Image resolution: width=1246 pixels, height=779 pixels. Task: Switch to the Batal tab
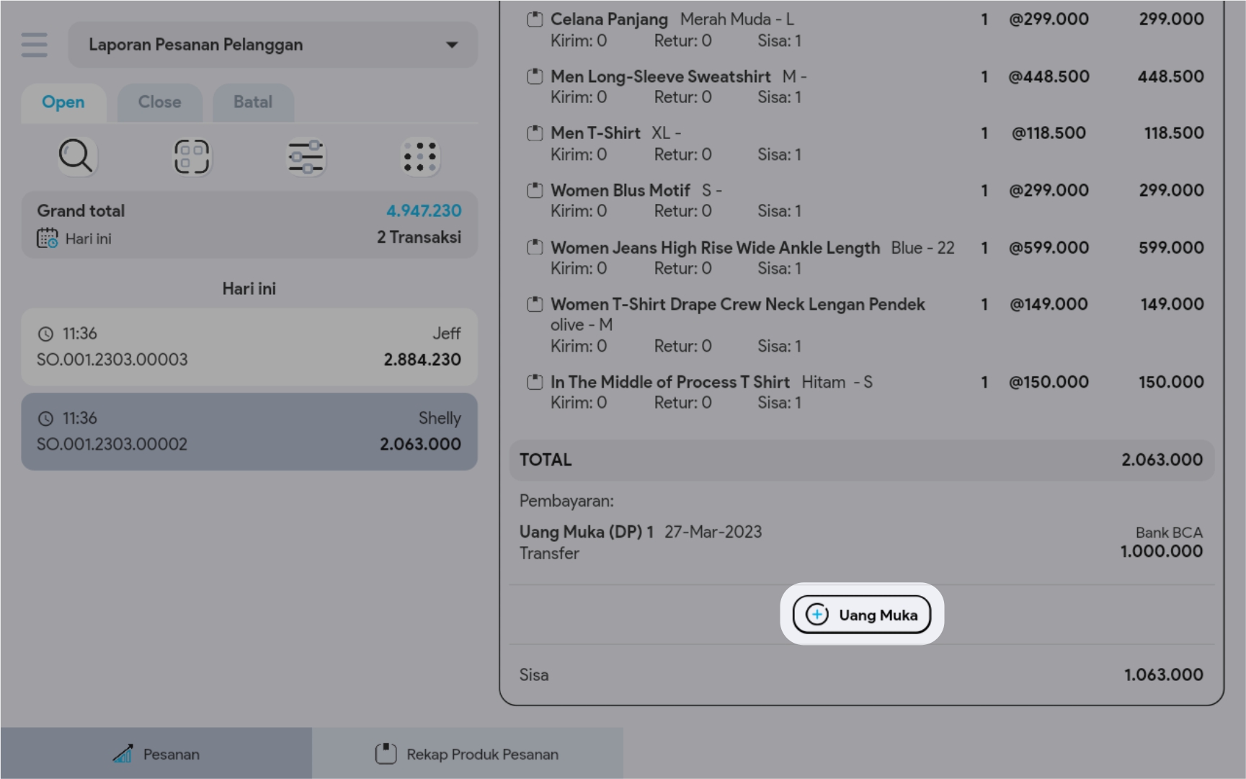252,102
